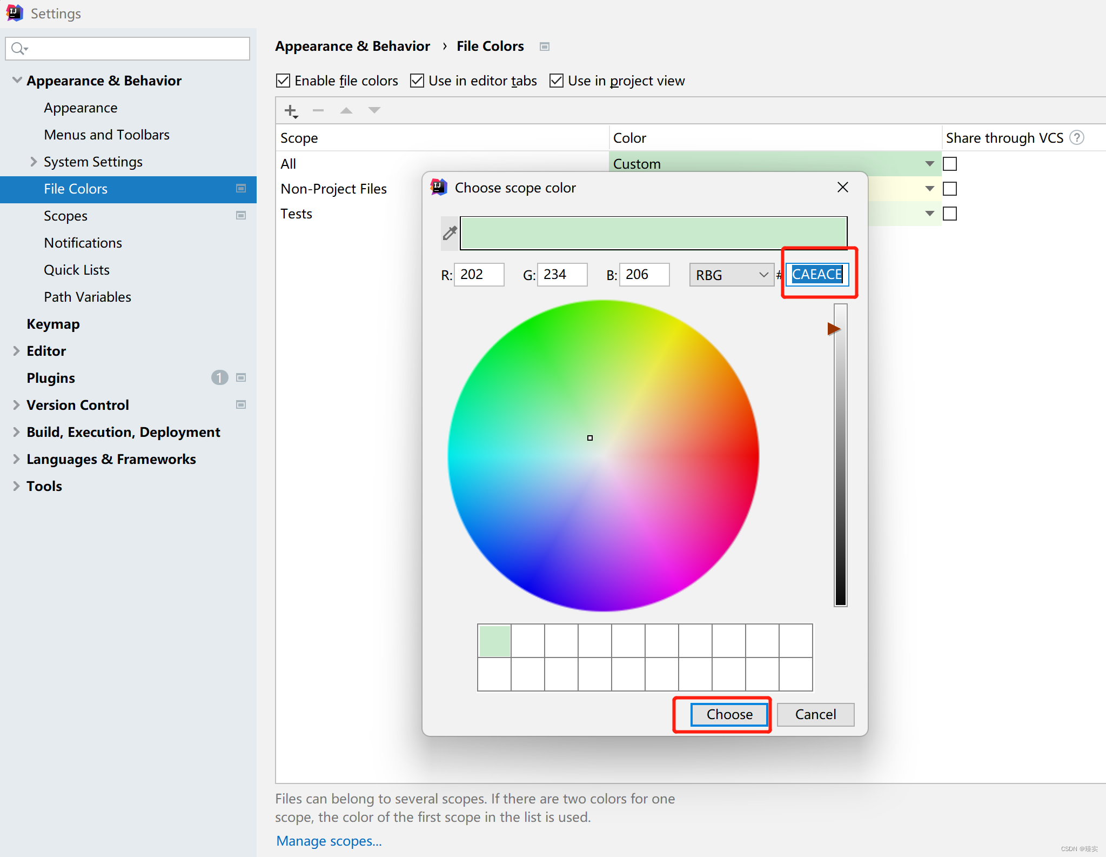Click the move up arrow icon

coord(346,110)
